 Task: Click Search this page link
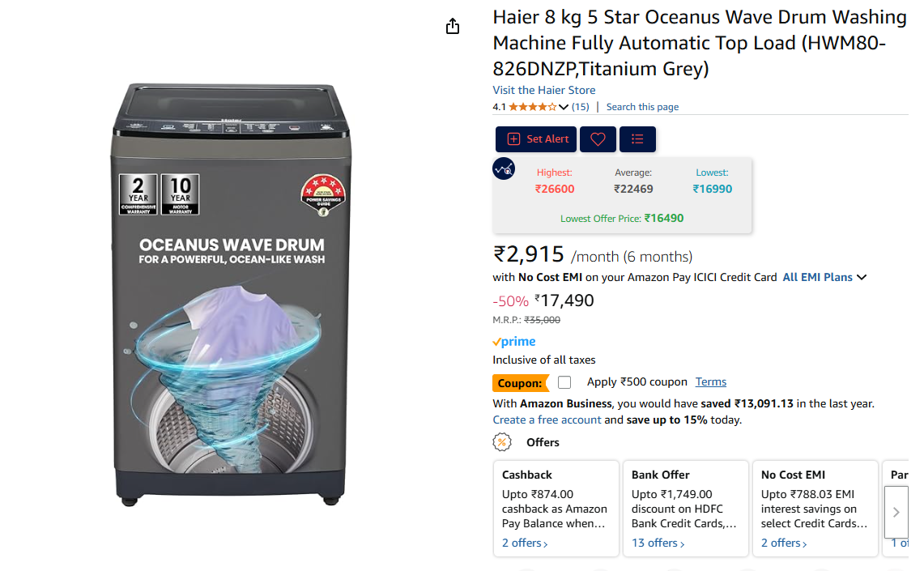pyautogui.click(x=642, y=107)
